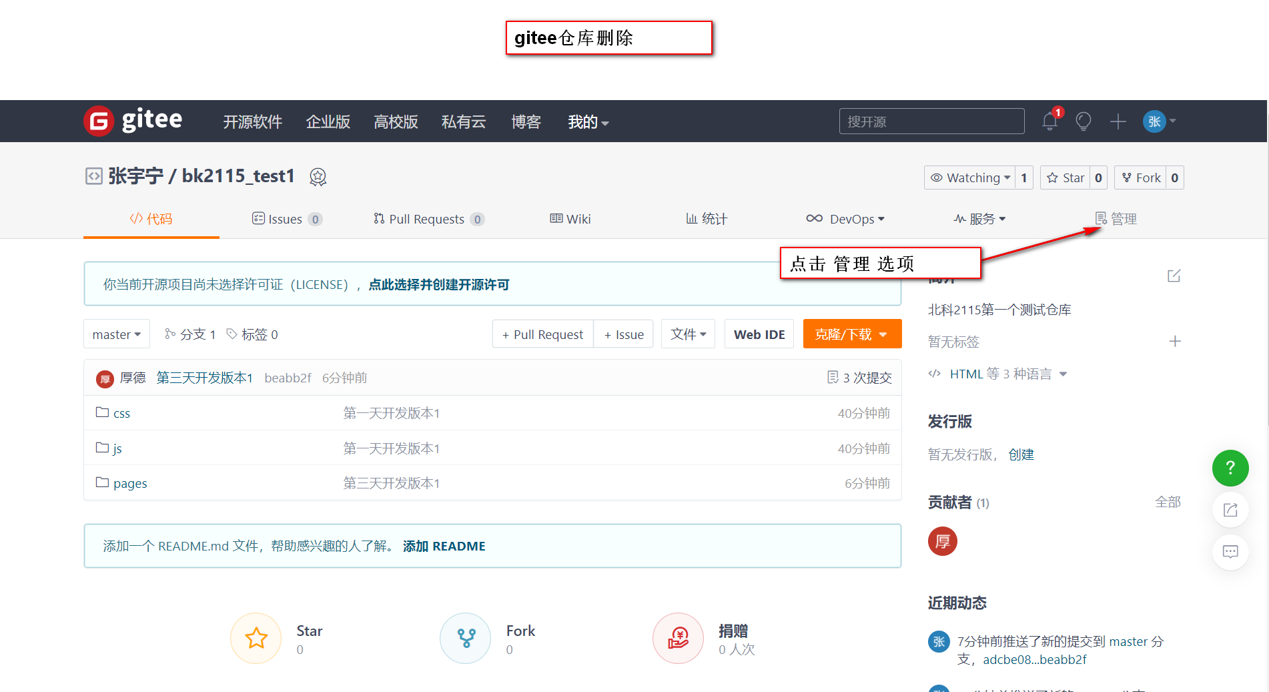Expand the 克隆/下载 dropdown
This screenshot has height=692, width=1269.
point(852,334)
